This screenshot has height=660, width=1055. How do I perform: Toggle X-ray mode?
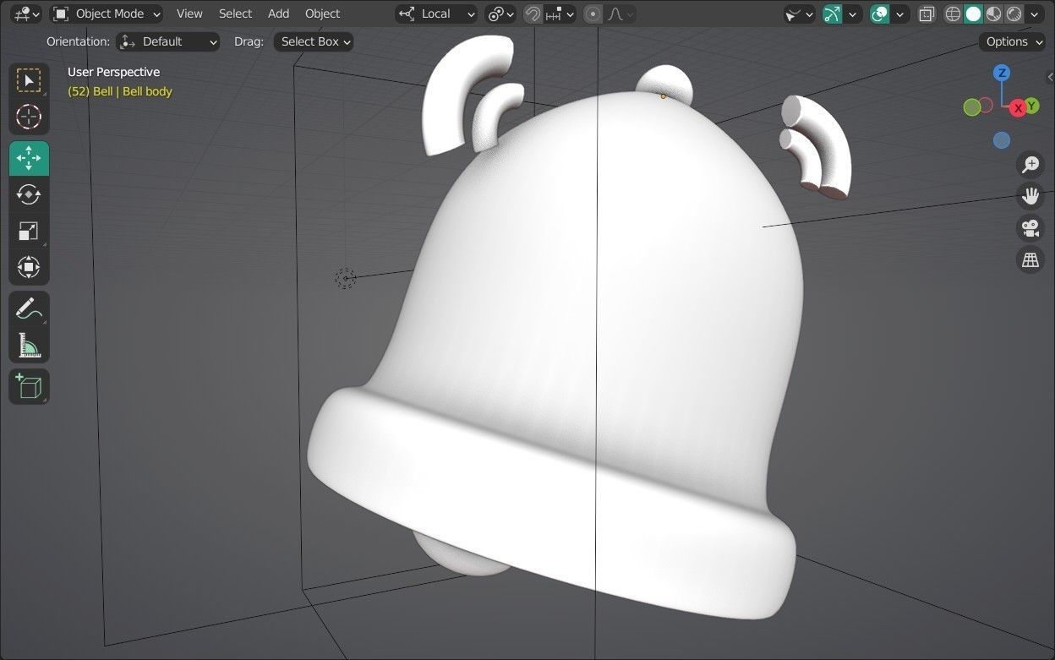[x=927, y=14]
